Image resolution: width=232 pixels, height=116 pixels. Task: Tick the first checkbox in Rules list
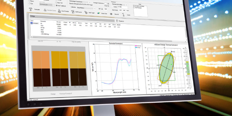(x=134, y=6)
